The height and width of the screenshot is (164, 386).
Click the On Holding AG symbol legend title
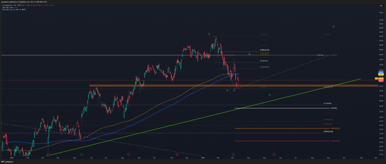pyautogui.click(x=11, y=5)
